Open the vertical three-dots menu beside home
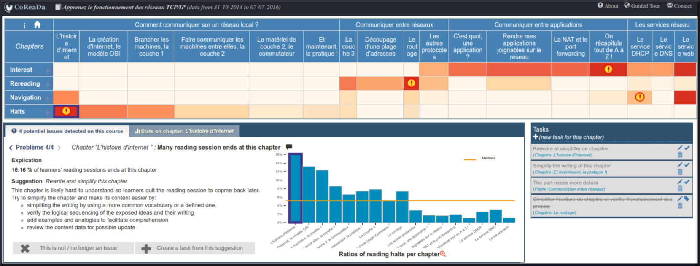This screenshot has height=266, width=700. (x=24, y=25)
